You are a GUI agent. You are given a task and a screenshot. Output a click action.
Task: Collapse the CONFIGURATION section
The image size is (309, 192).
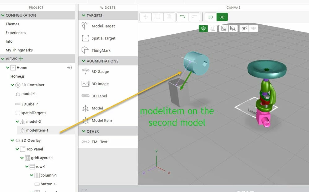[x=3, y=15]
